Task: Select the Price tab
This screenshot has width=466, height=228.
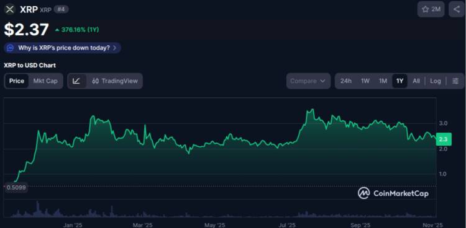Action: [17, 81]
